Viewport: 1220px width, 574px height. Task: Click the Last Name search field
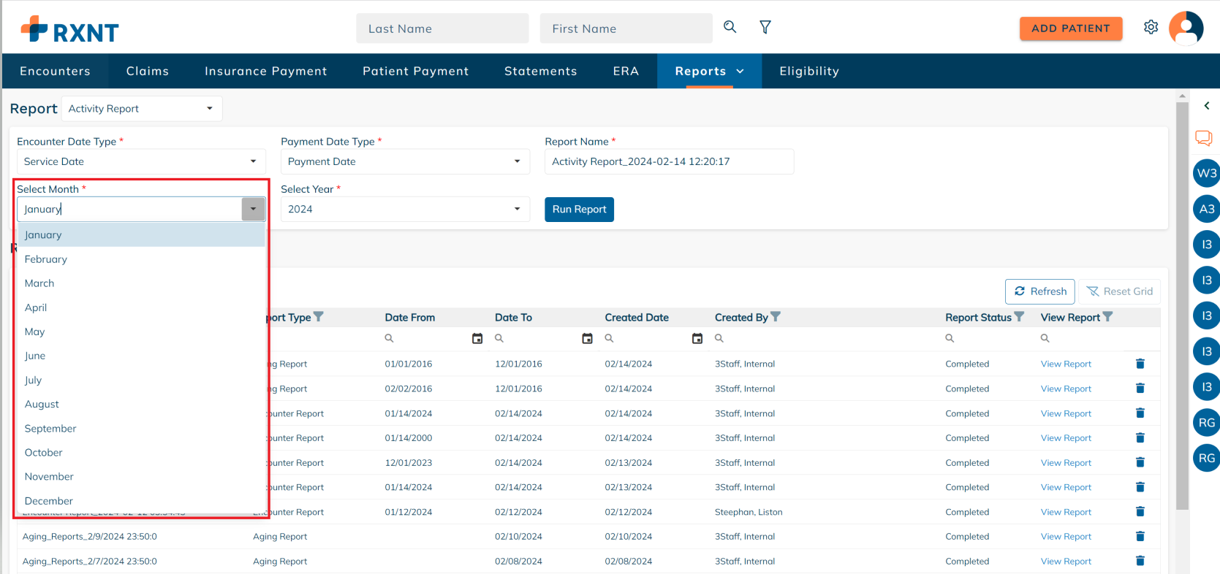click(442, 28)
